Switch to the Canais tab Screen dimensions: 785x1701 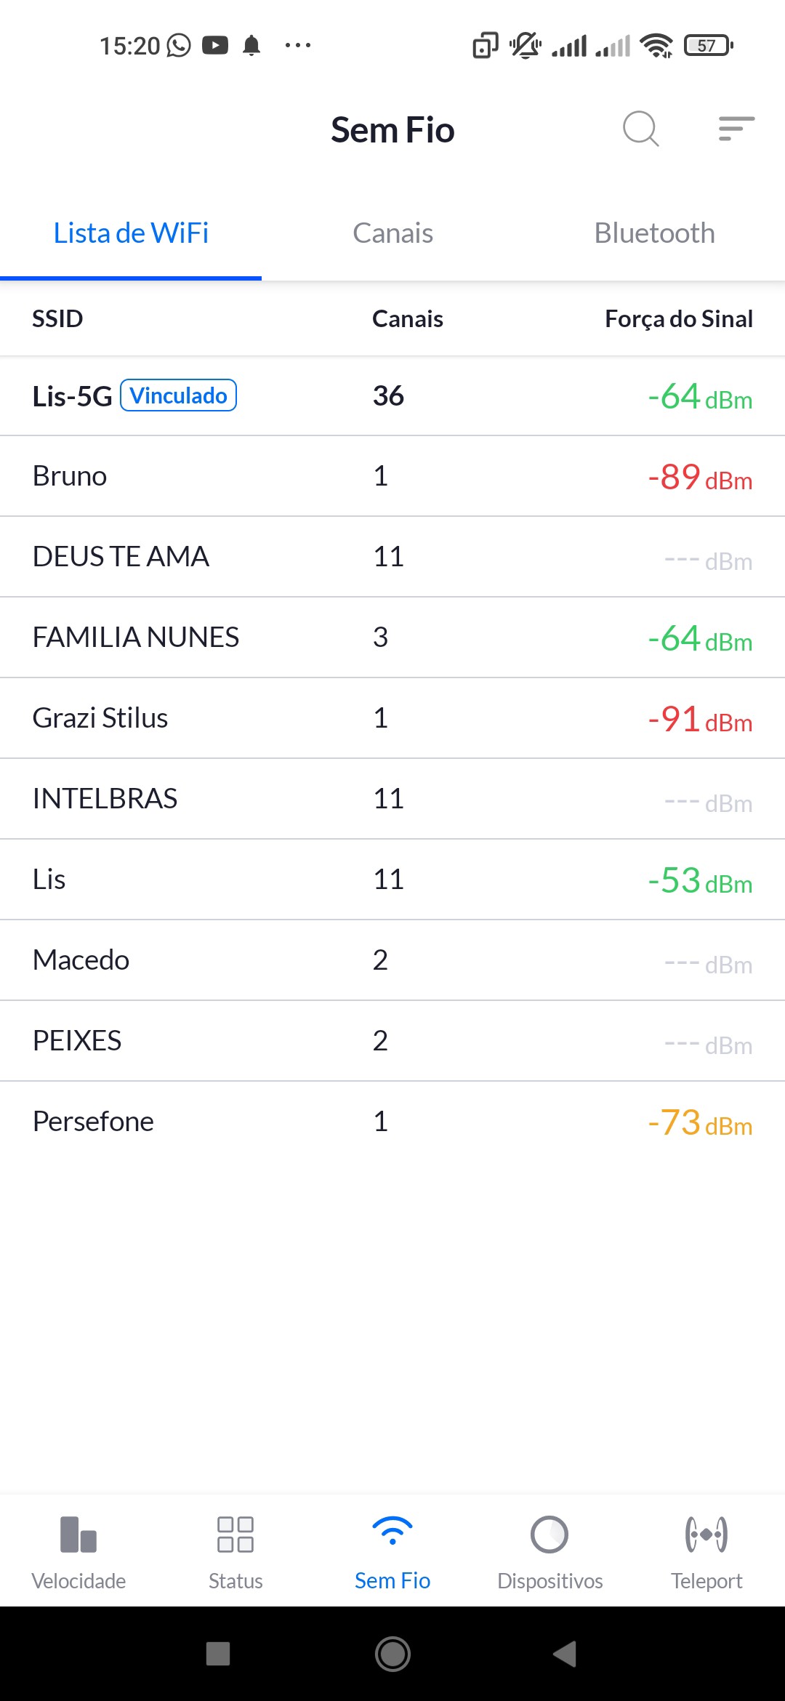coord(392,233)
